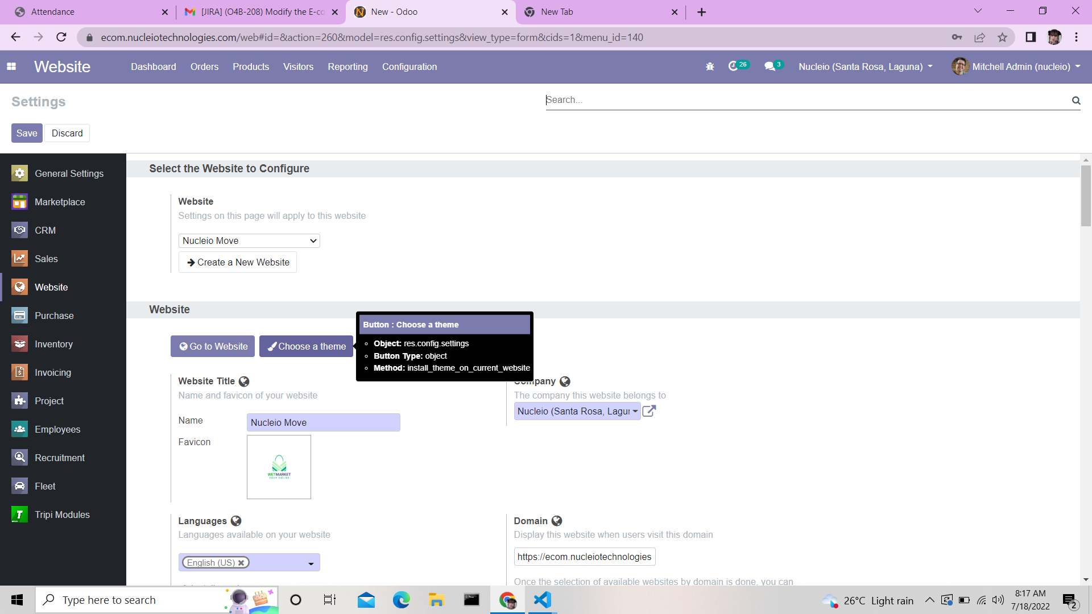The height and width of the screenshot is (614, 1092).
Task: Open activities clock icon with 26 badge
Action: pos(738,66)
